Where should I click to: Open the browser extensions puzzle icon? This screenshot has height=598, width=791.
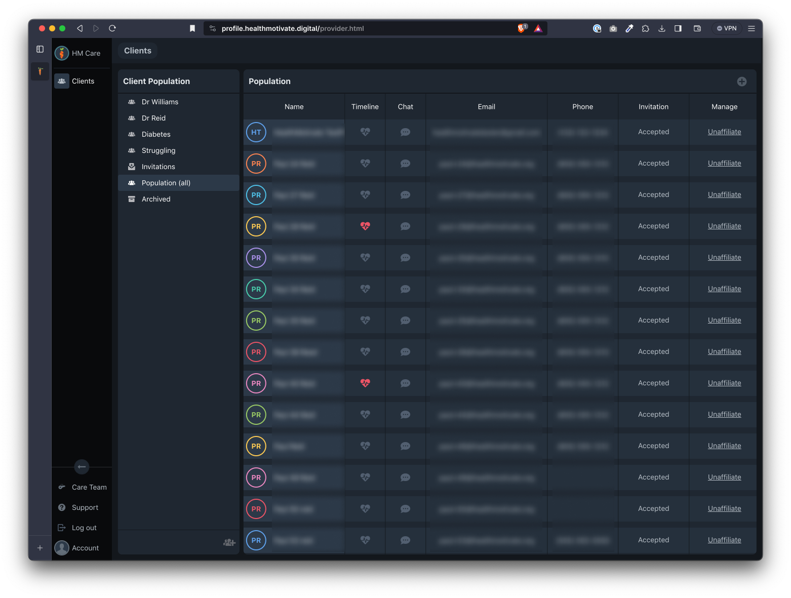pyautogui.click(x=645, y=28)
